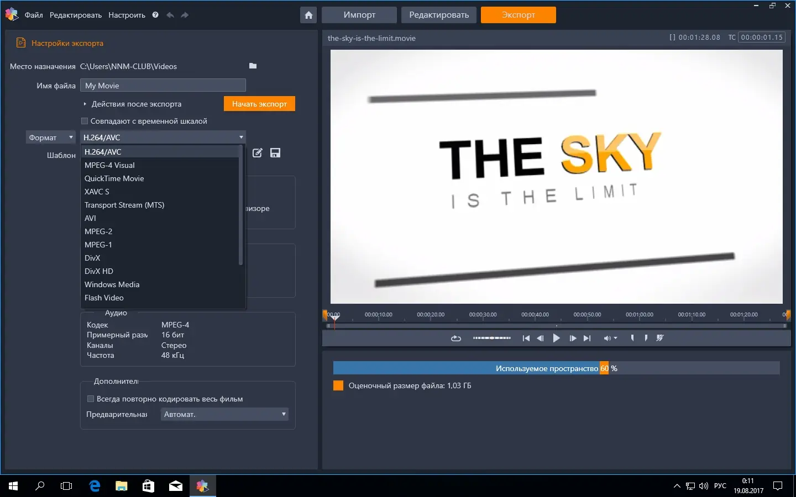Image resolution: width=796 pixels, height=497 pixels.
Task: Click the loop playback icon
Action: coord(455,338)
